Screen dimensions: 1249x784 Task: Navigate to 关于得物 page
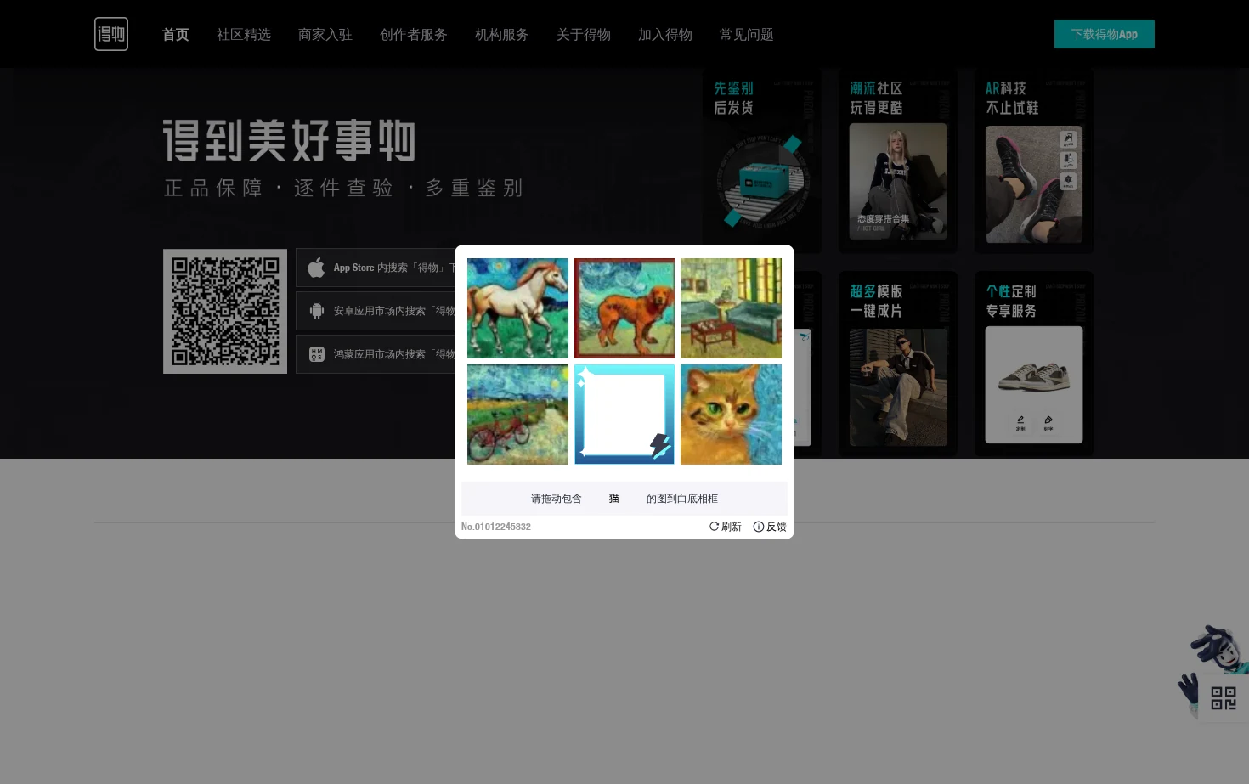584,35
